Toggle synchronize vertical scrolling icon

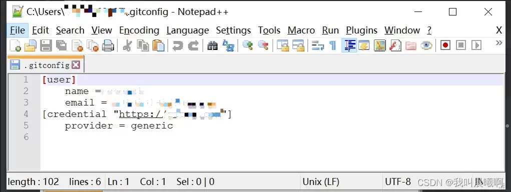(283, 45)
